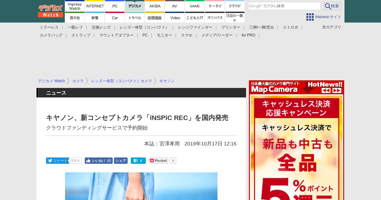Click the Facebook いいね！ button

point(98,161)
